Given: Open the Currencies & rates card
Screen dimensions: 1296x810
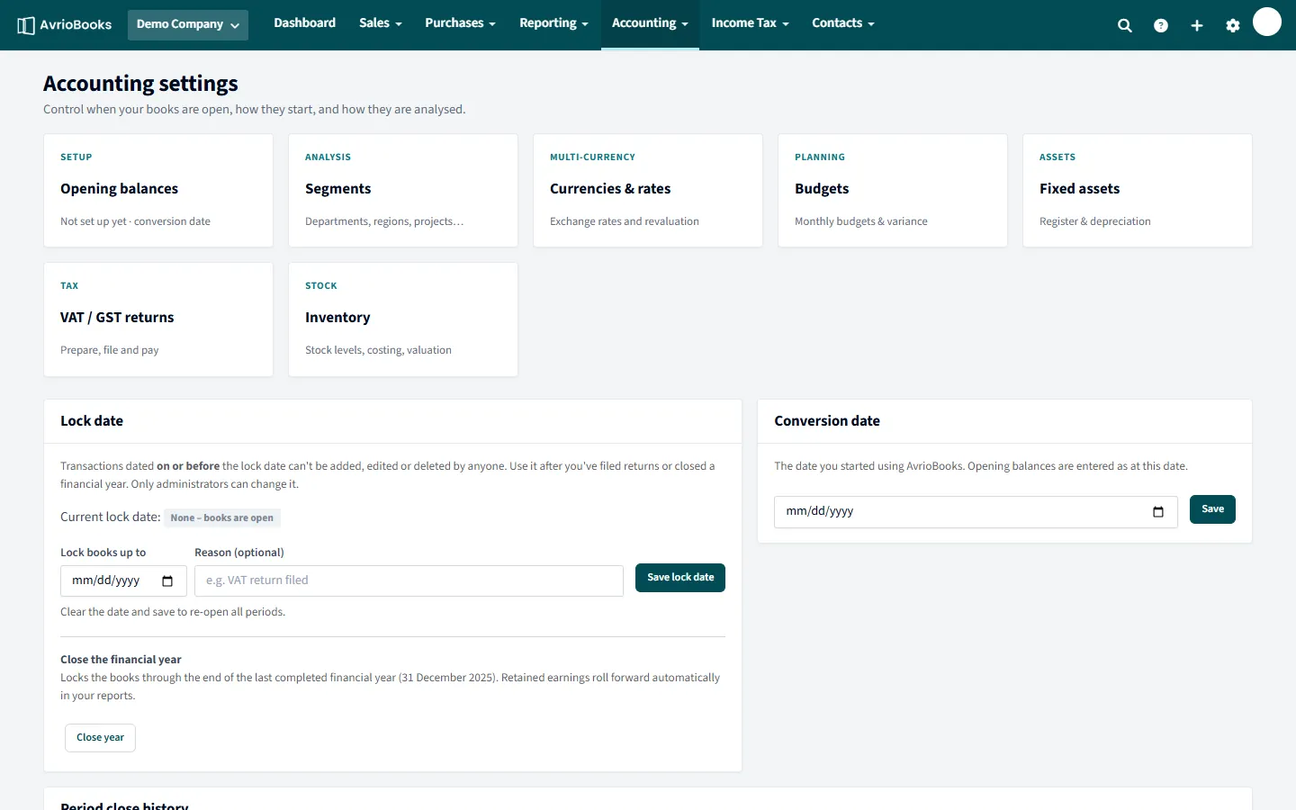Looking at the screenshot, I should (648, 191).
